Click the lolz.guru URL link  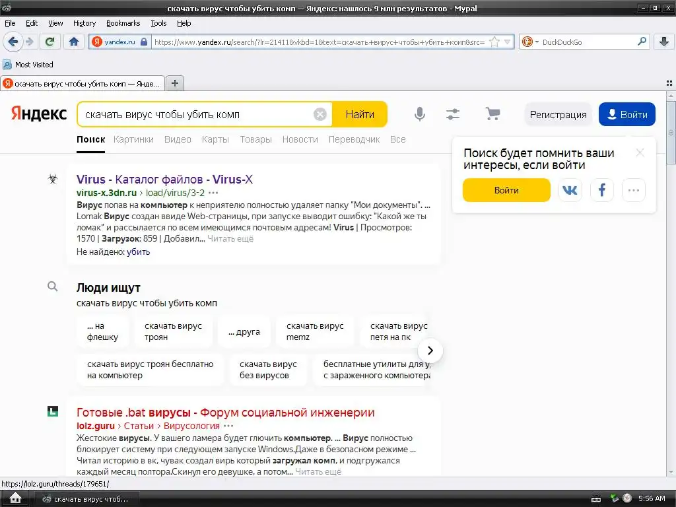coord(95,426)
